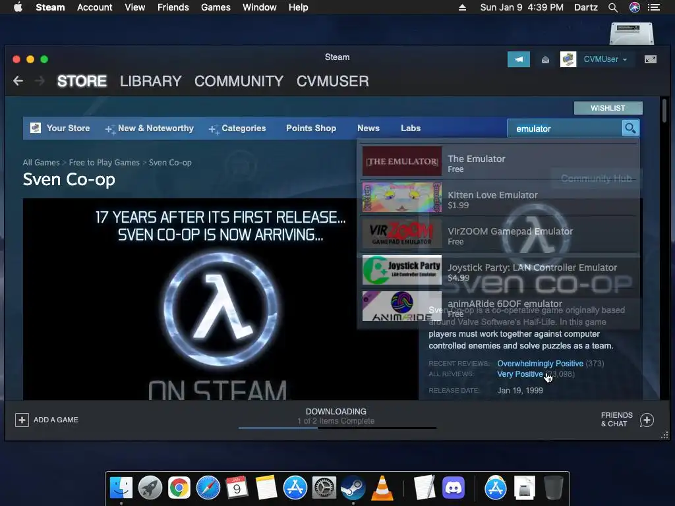Click the Steam Dock icon
Screen dimensions: 675x506
click(353, 488)
